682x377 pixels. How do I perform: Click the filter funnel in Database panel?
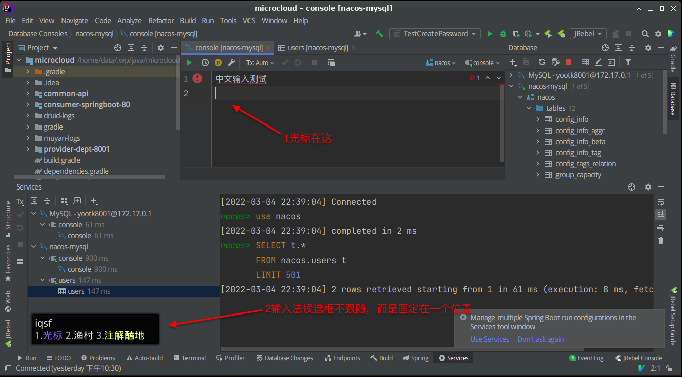point(628,62)
